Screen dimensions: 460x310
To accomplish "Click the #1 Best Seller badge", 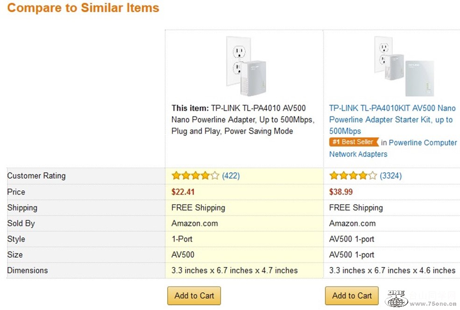I will [x=354, y=142].
